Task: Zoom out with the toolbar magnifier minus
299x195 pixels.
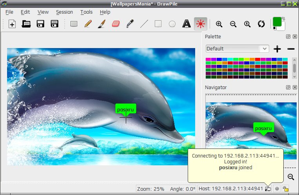Action: click(x=233, y=24)
